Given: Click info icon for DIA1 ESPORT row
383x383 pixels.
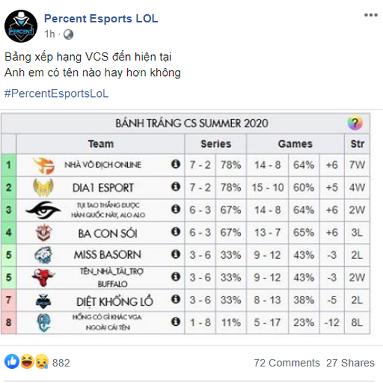Looking at the screenshot, I should pyautogui.click(x=175, y=187).
